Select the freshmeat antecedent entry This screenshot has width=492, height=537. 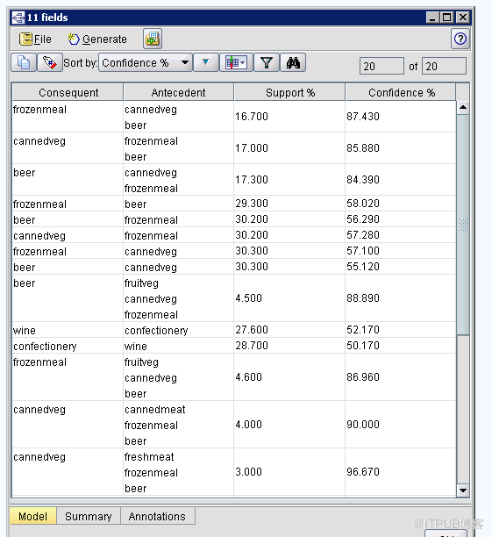tap(149, 457)
